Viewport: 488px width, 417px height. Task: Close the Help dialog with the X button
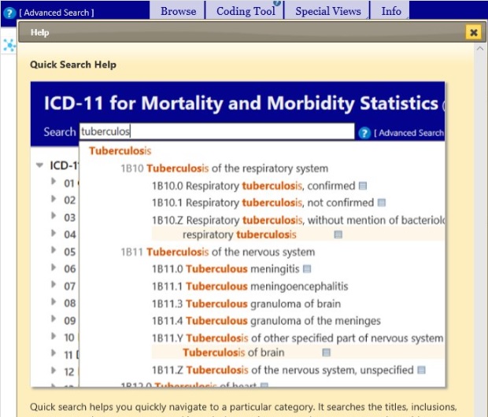click(x=473, y=32)
